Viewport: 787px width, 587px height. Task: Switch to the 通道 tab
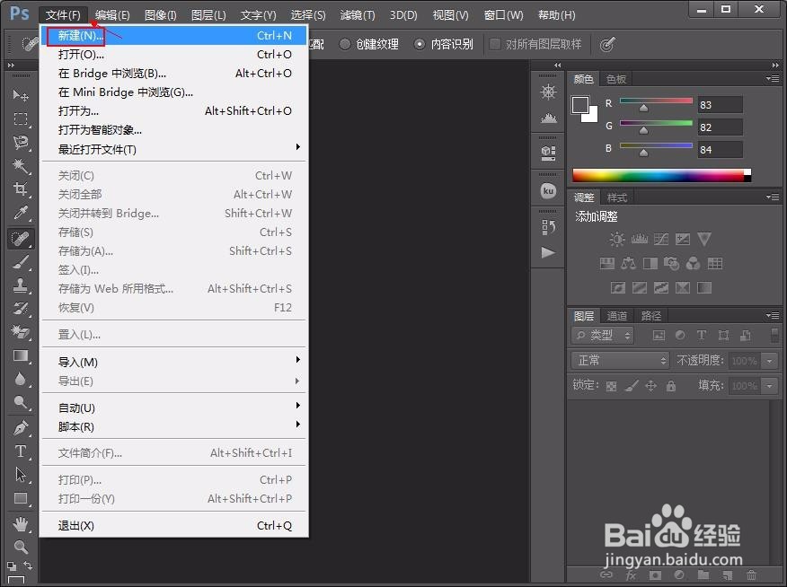tap(617, 316)
